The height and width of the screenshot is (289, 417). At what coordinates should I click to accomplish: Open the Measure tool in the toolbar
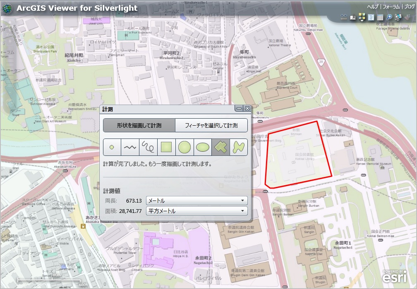[x=344, y=17]
